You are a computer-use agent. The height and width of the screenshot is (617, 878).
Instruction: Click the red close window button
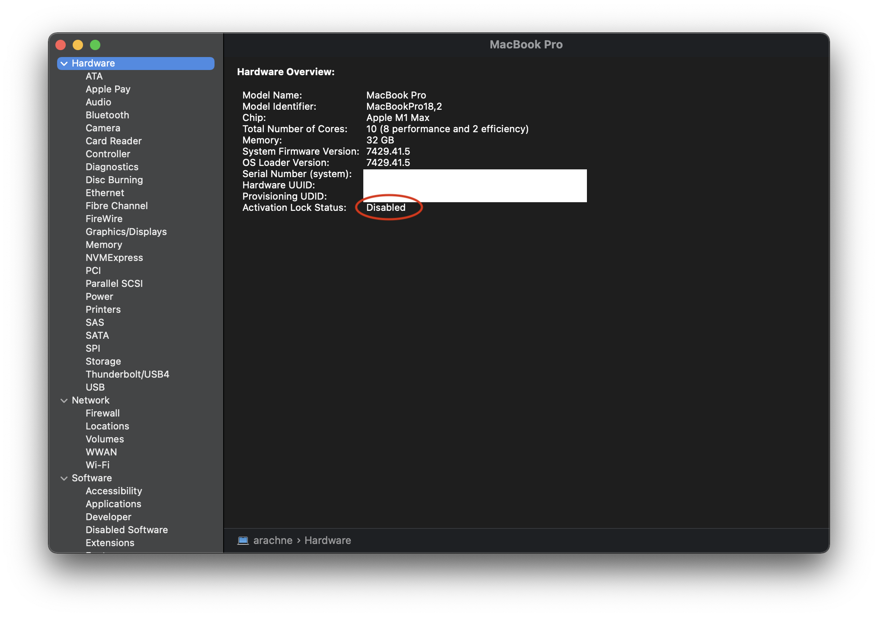click(61, 45)
